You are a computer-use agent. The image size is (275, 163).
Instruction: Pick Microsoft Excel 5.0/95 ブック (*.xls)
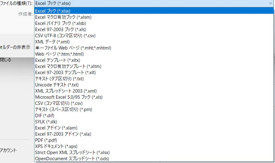154,97
